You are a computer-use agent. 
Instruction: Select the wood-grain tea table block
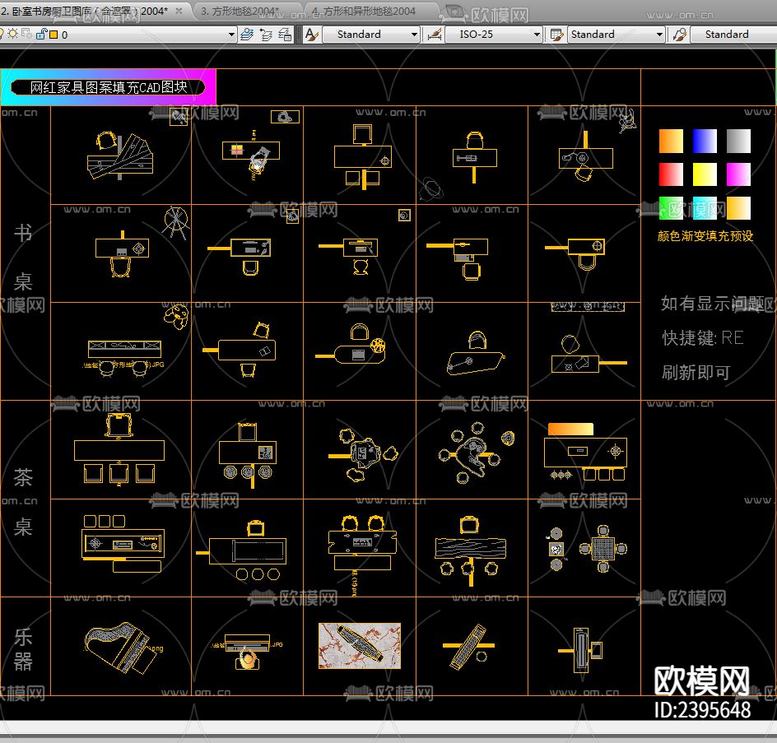tap(470, 551)
